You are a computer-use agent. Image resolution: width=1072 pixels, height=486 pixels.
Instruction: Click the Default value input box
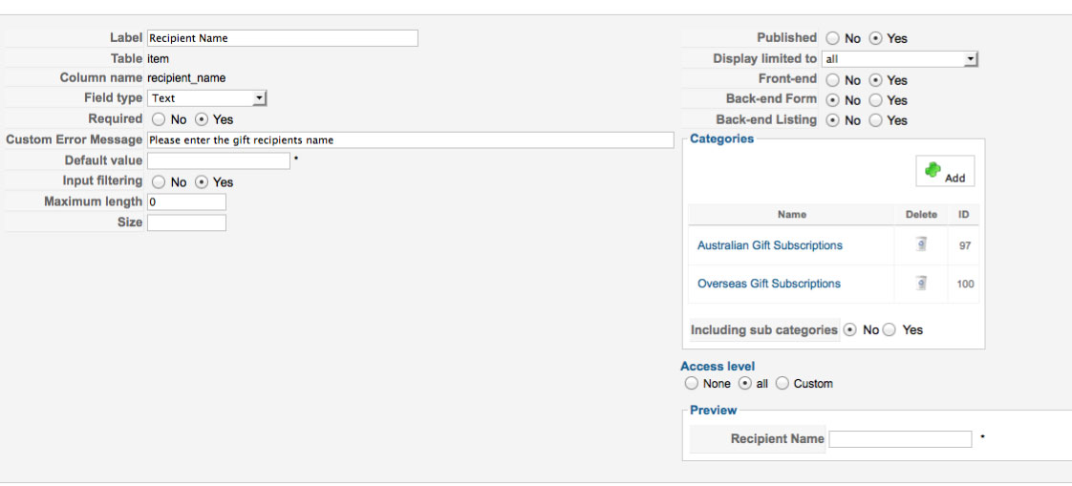pyautogui.click(x=218, y=161)
